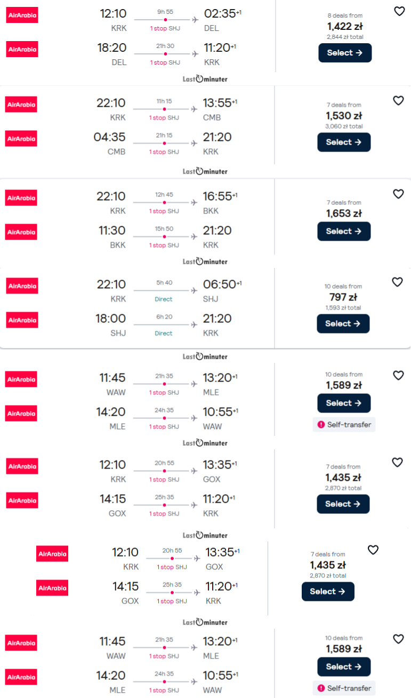This screenshot has width=411, height=698.
Task: Favorite the second 1,435 zł GOX deal
Action: pyautogui.click(x=373, y=550)
